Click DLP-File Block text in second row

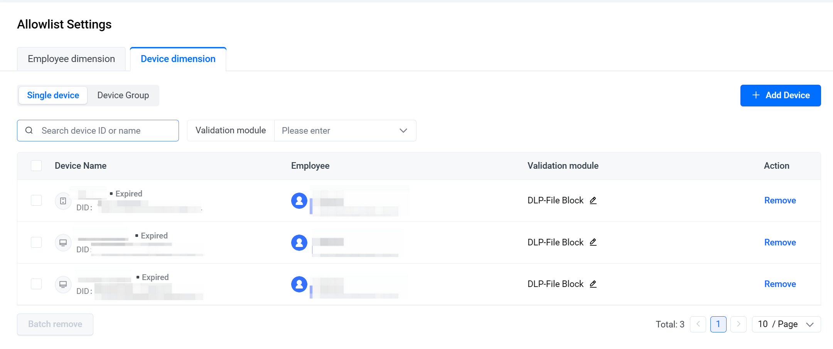click(556, 242)
